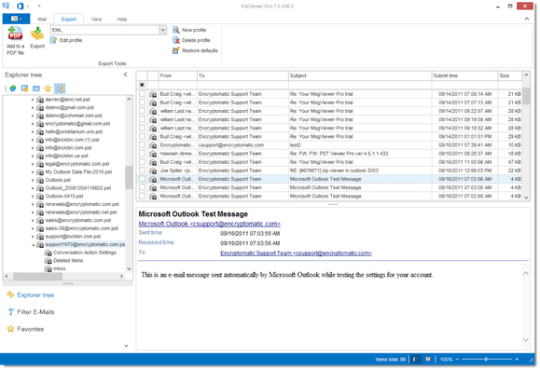Click the Explorer tree horizontal scrollbar
540x370 pixels.
(64, 277)
